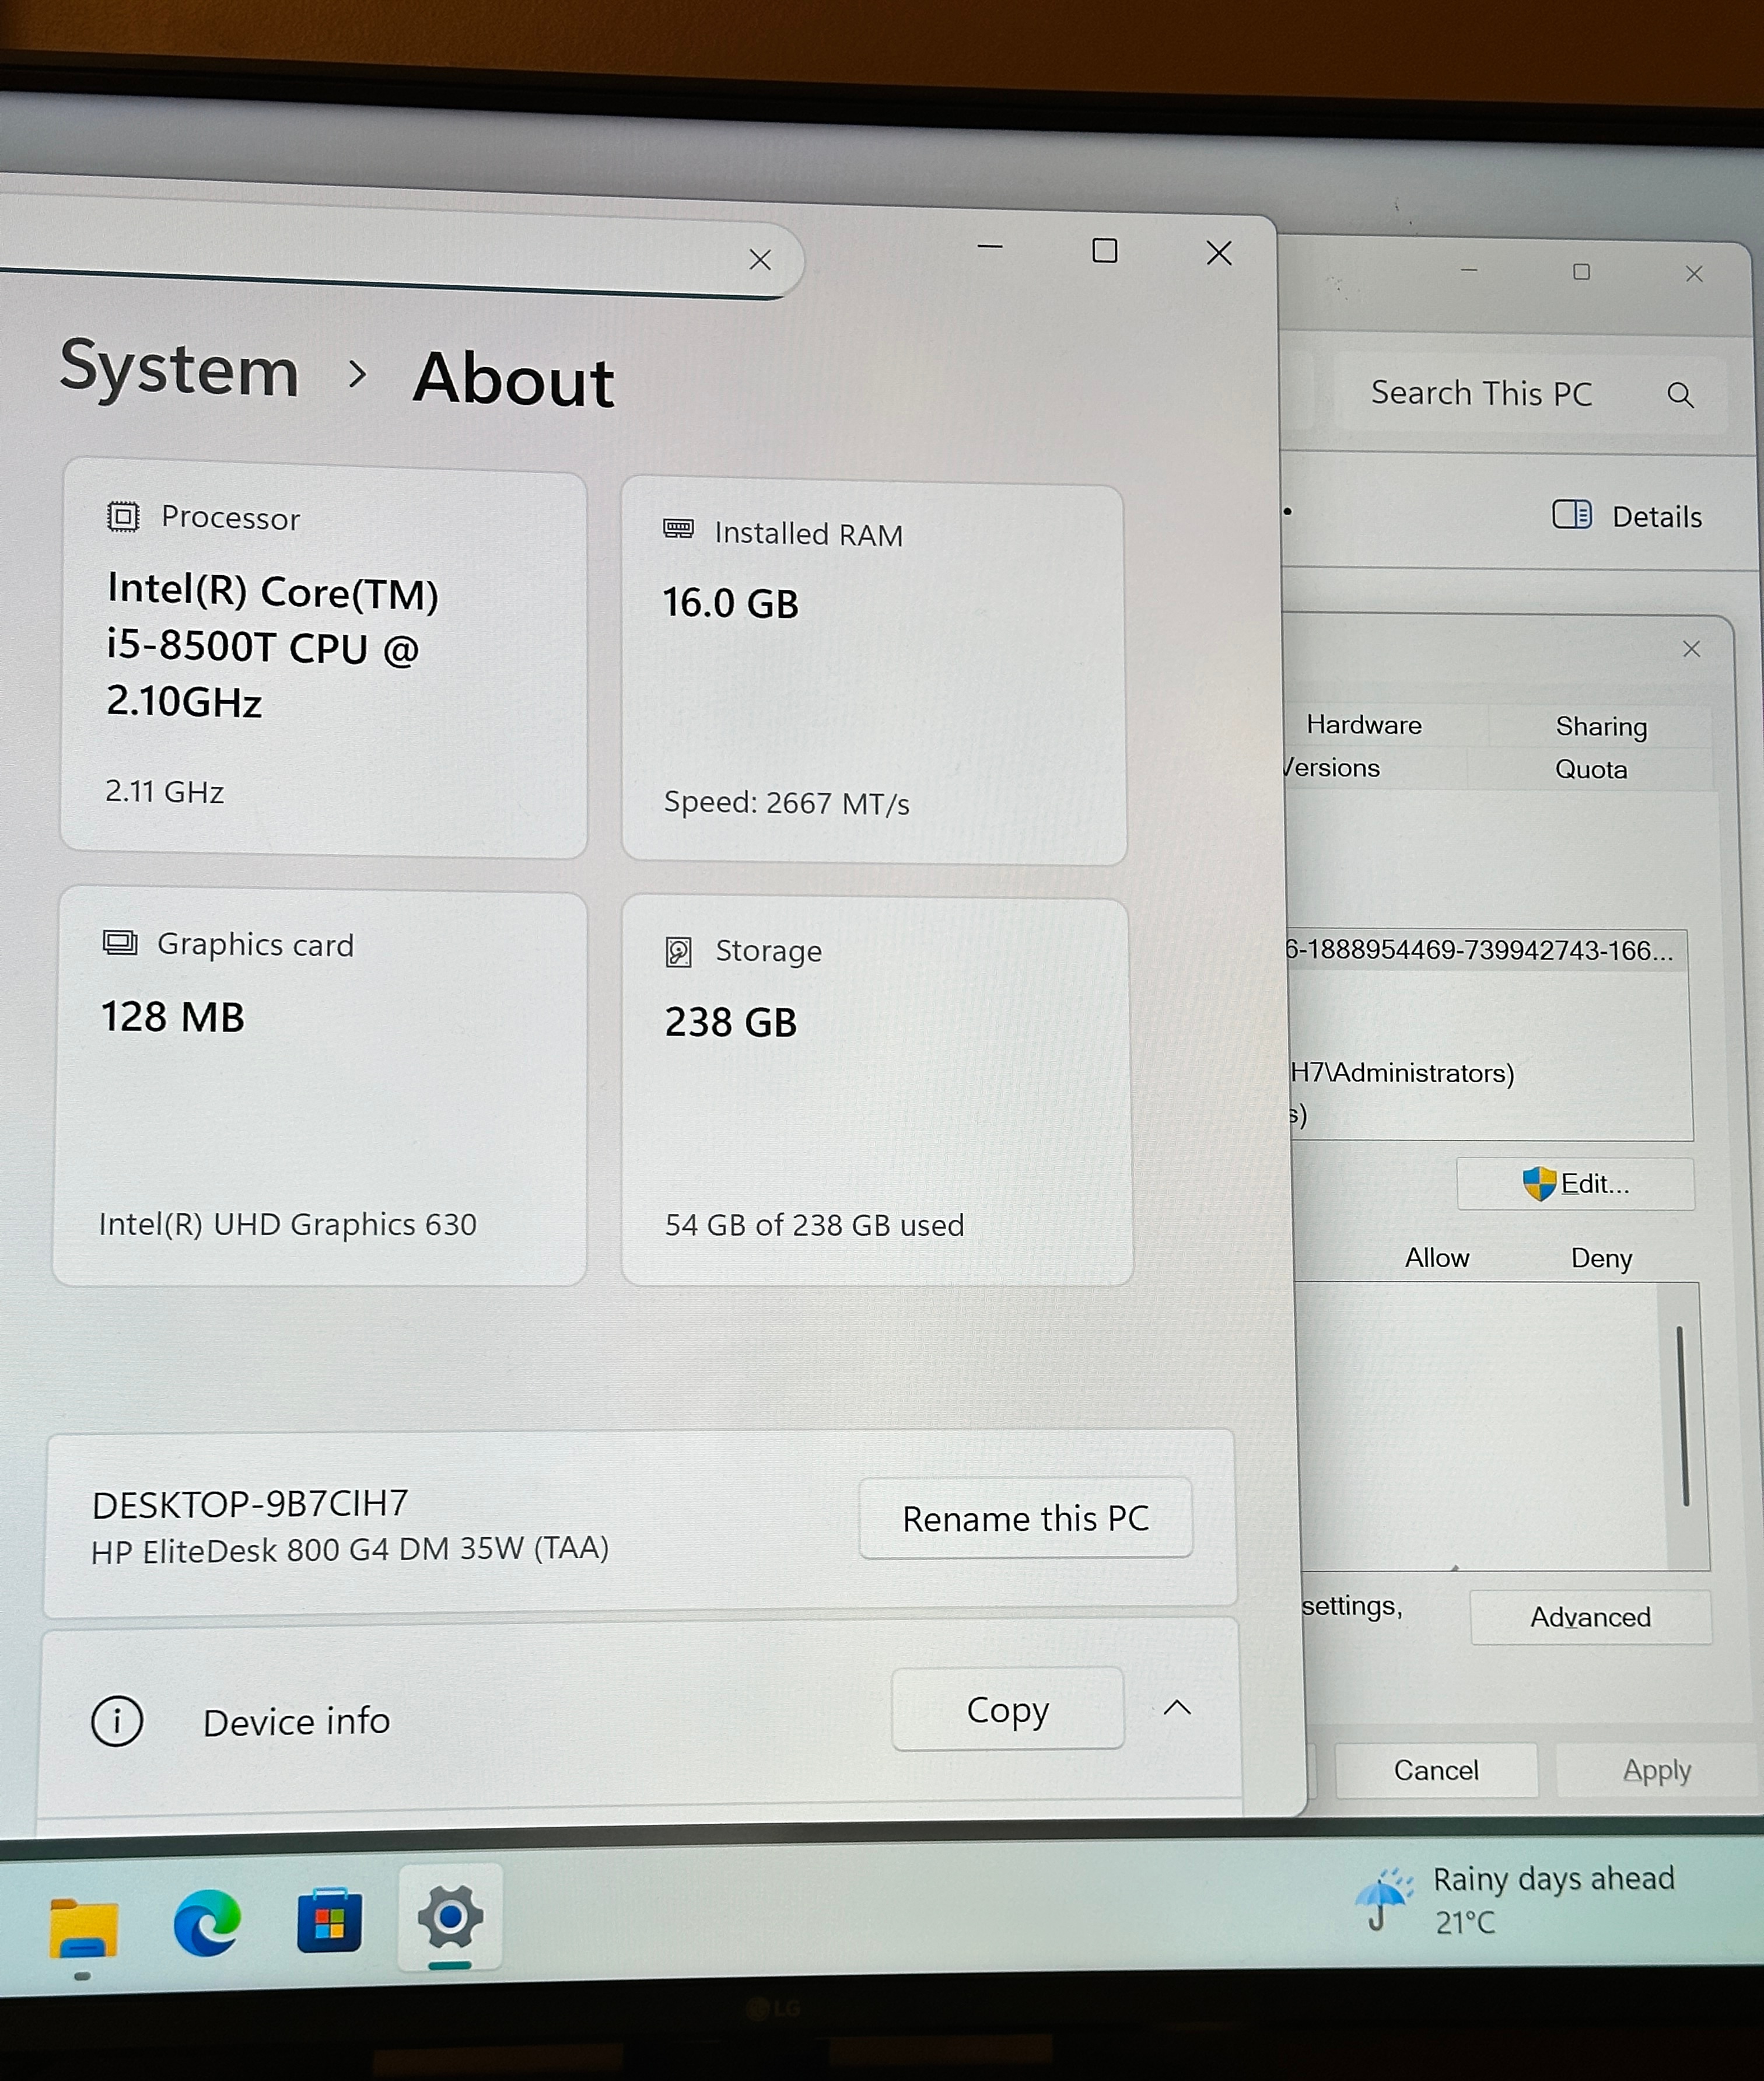Toggle the Details pane in File Explorer

1627,516
